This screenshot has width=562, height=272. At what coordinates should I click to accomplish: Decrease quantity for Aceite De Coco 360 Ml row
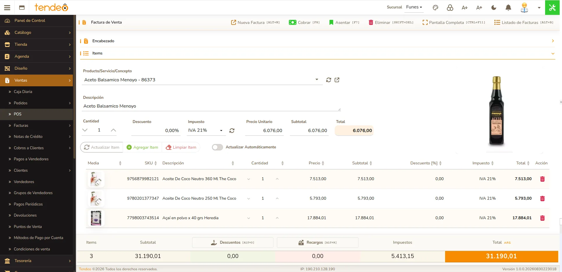click(249, 179)
